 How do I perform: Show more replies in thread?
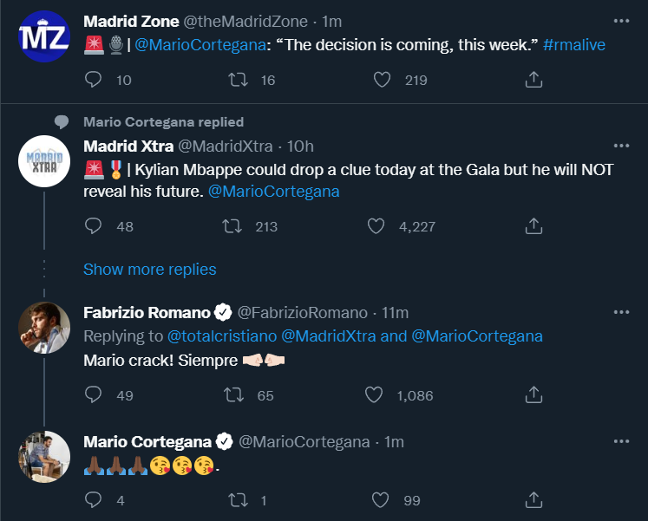click(x=150, y=270)
